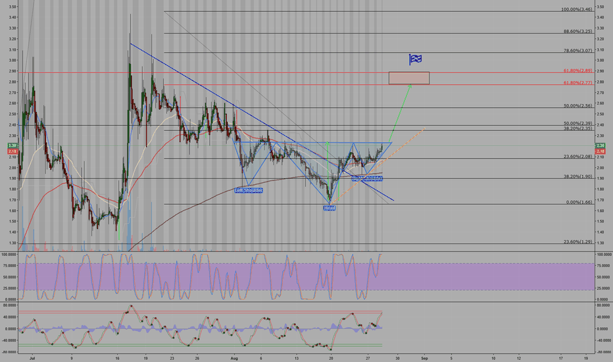
Task: Select the 88.60%(3.25) Fibonacci label
Action: pos(578,31)
